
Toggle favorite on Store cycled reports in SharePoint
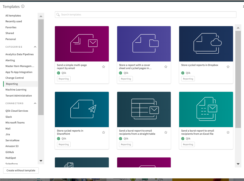tap(104, 133)
